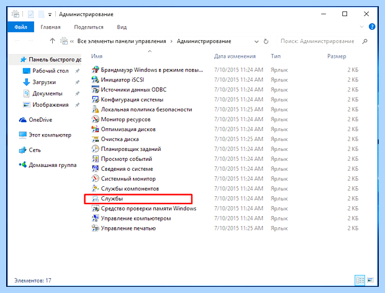Viewport: 385px width, 293px height.
Task: Unpin Документы using its pin icon
Action: 78,94
